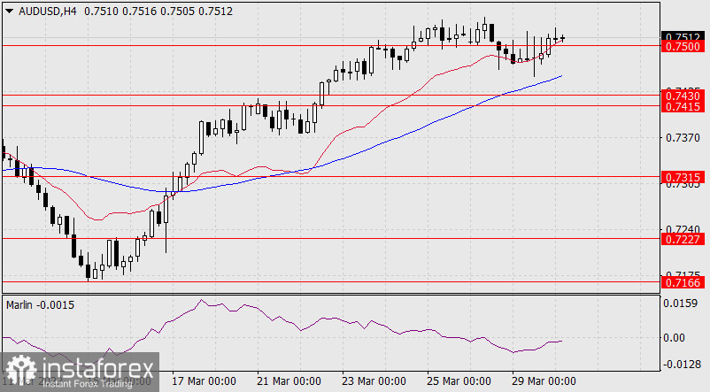
Task: Click the 25 Mar 00:00 time label
Action: coord(459,381)
